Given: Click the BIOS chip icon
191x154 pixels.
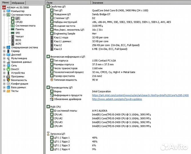Looking at the screenshot, I should pos(13,40).
